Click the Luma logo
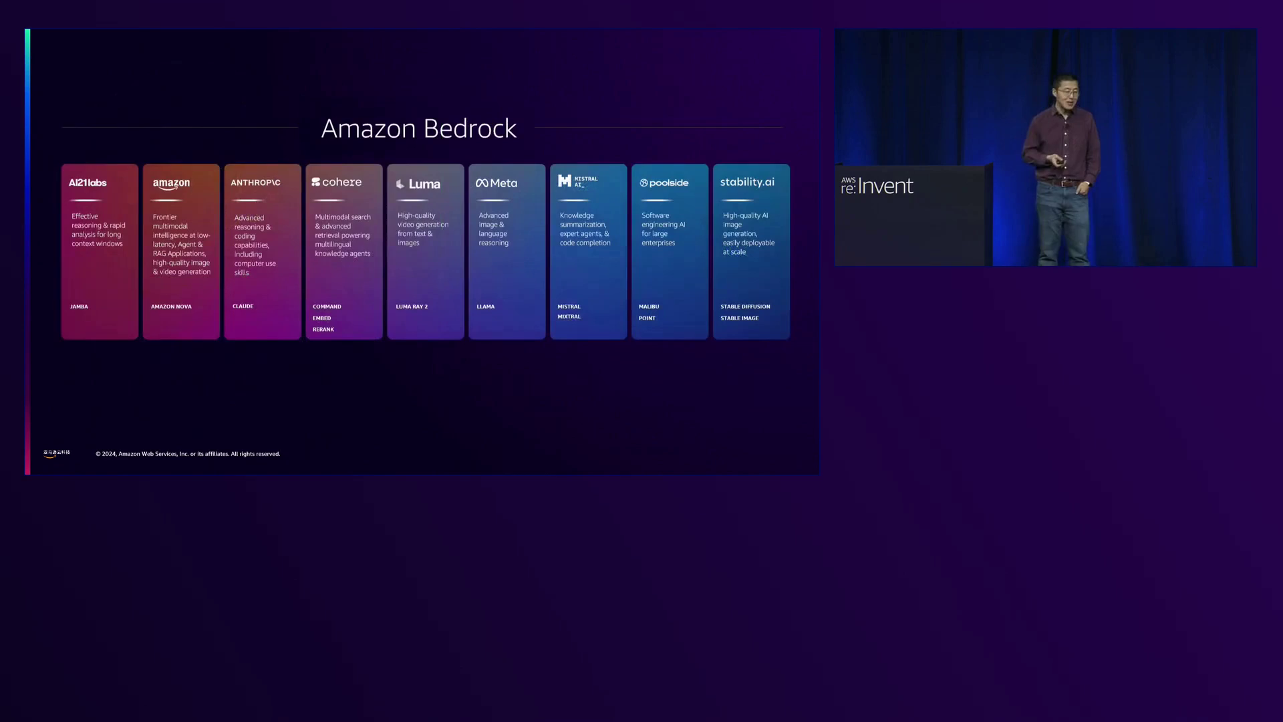Viewport: 1283px width, 722px height. click(418, 184)
